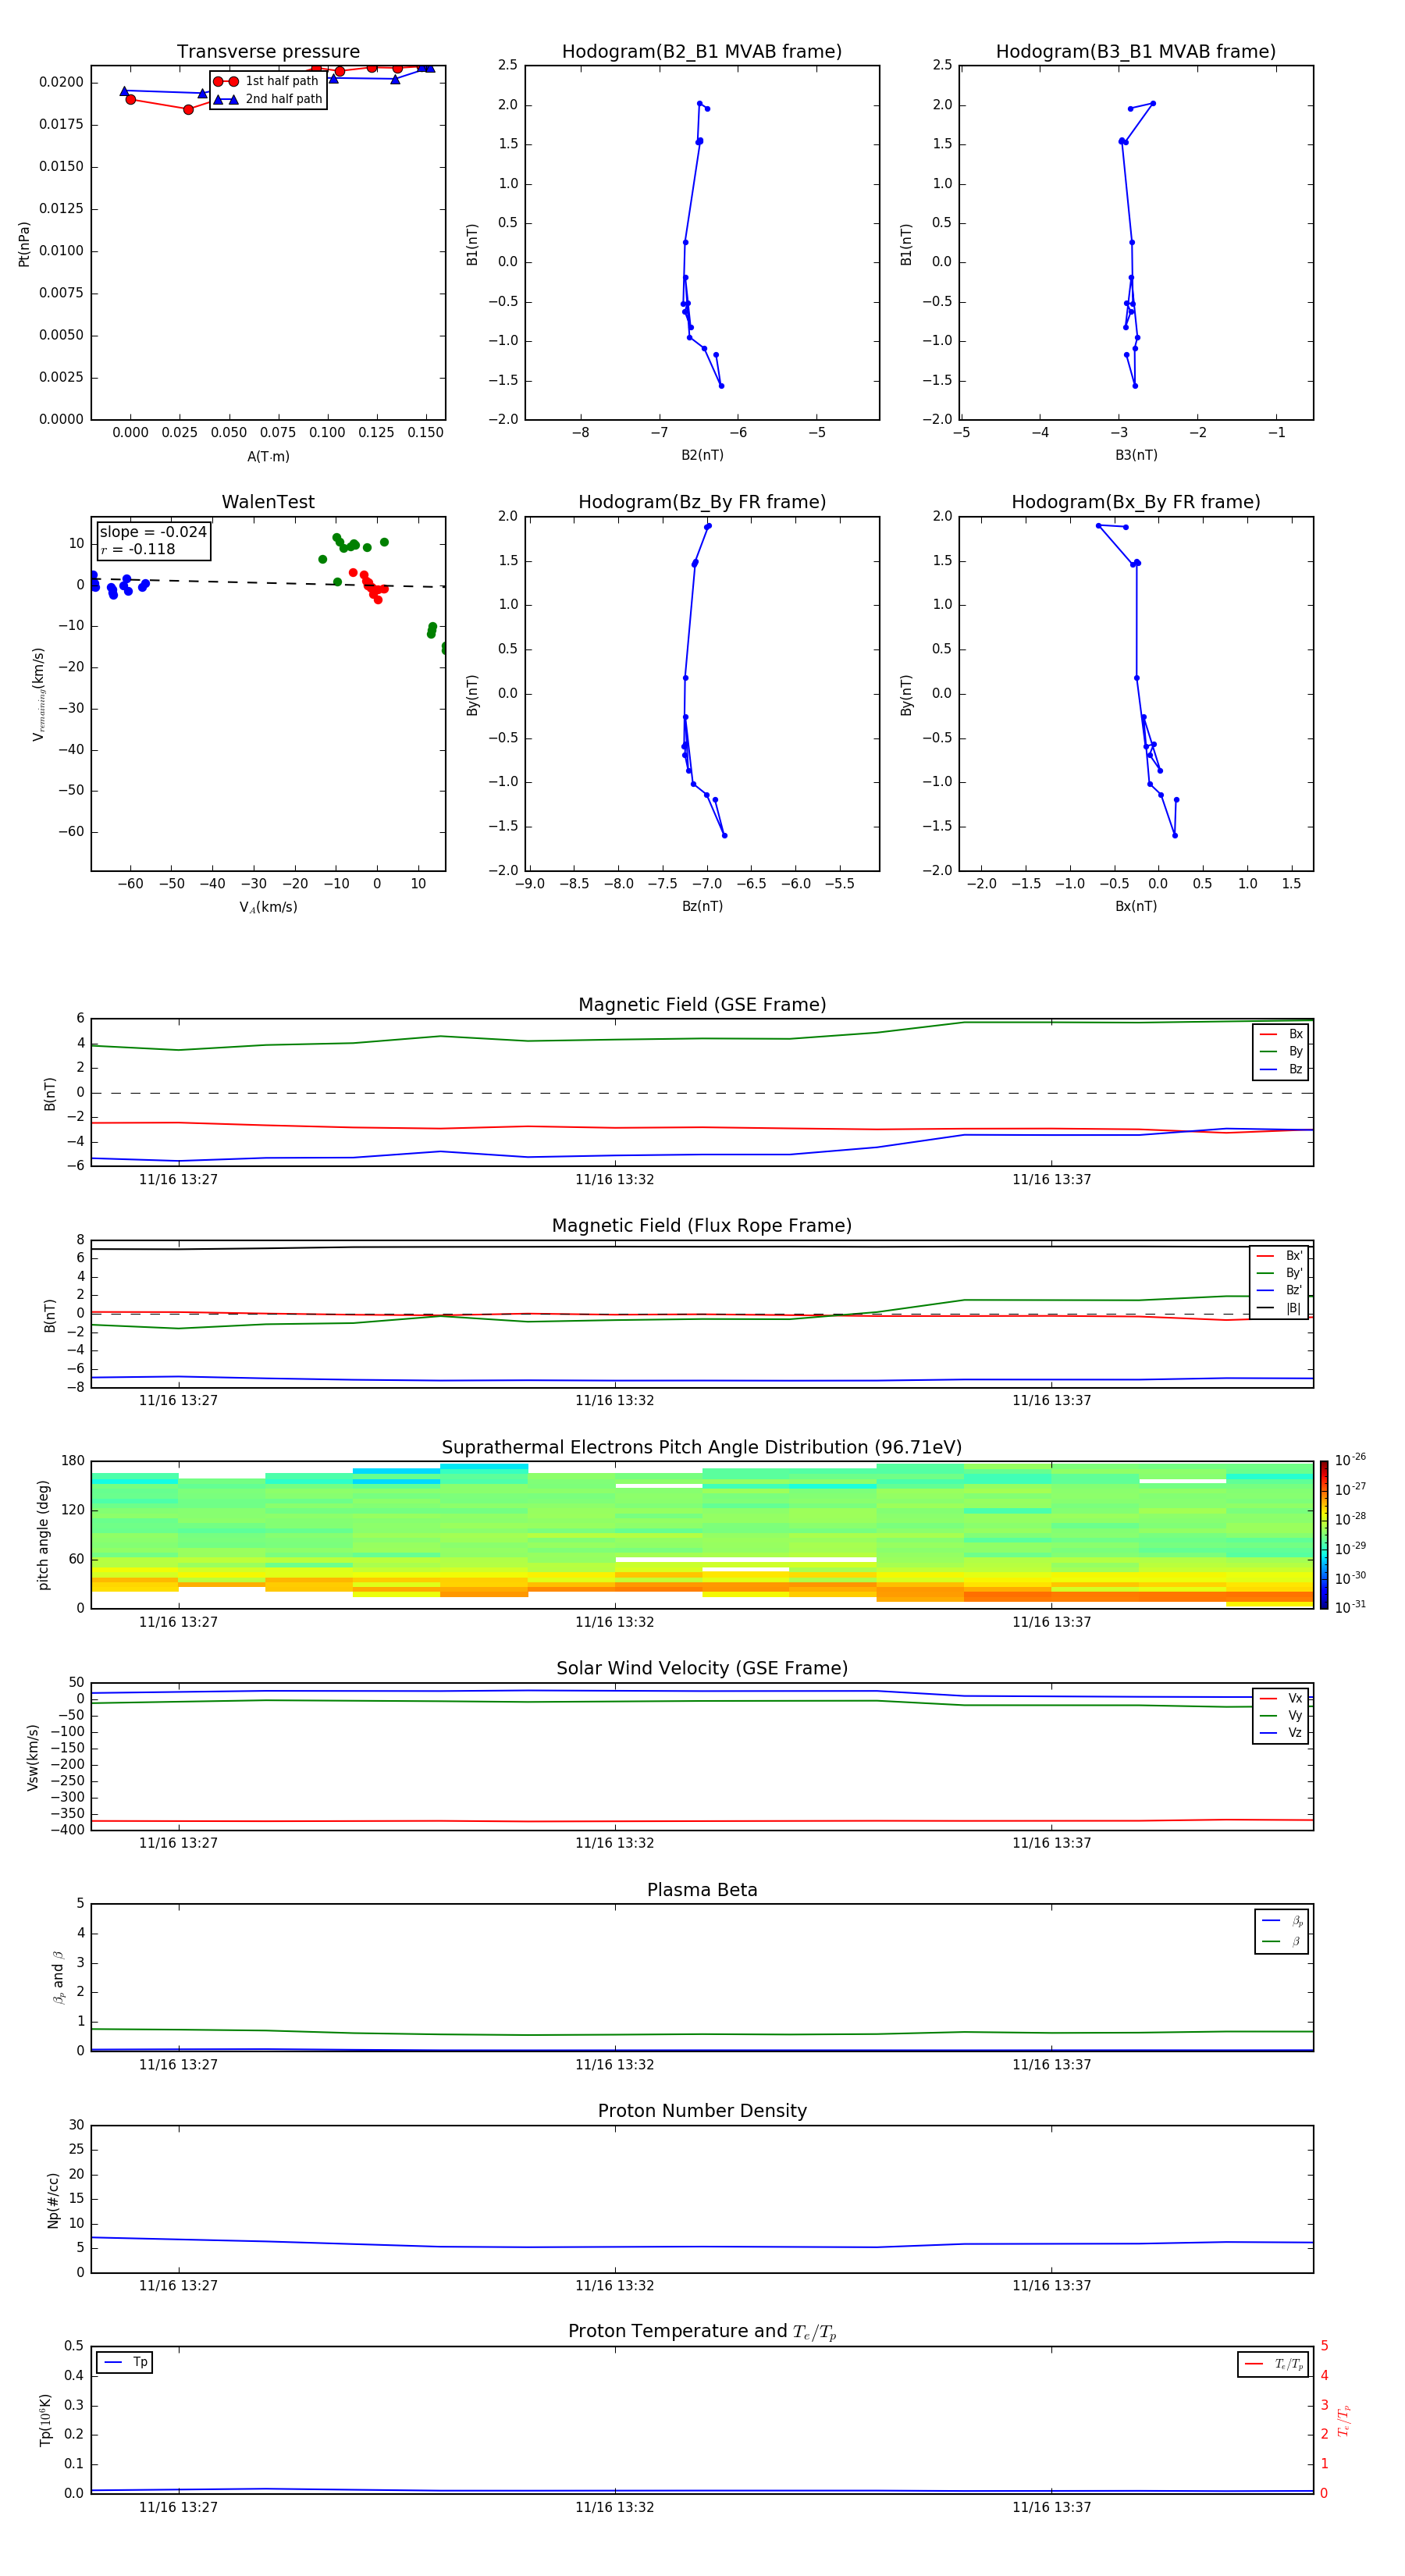
Task: Click 'Magnetic Field (Flux Rope Frame)' title
Action: tap(702, 1226)
